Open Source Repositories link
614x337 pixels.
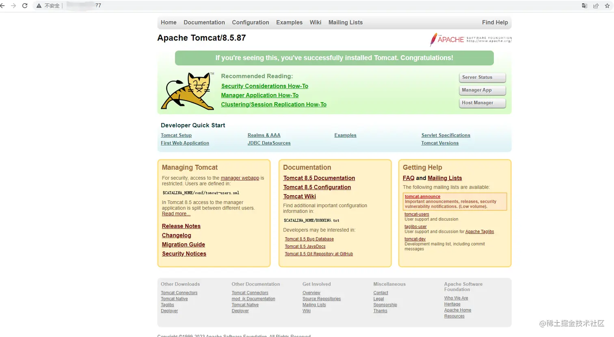322,299
